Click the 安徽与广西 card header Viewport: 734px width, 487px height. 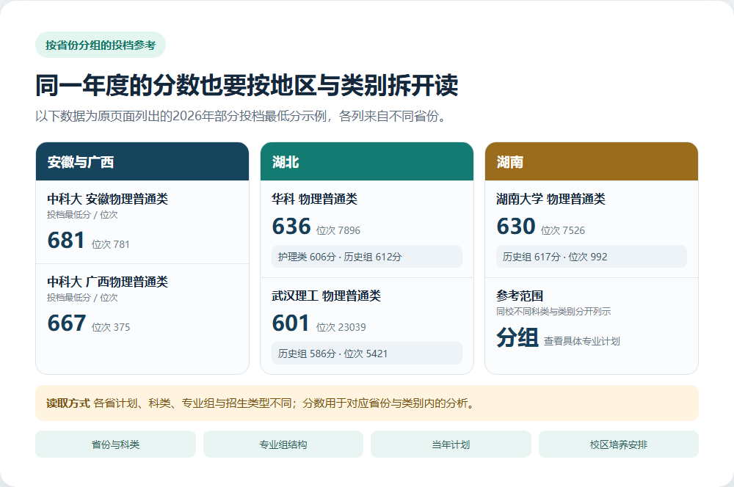142,161
